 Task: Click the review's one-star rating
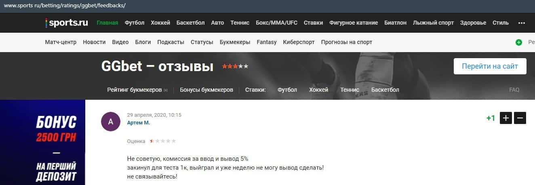click(163, 141)
